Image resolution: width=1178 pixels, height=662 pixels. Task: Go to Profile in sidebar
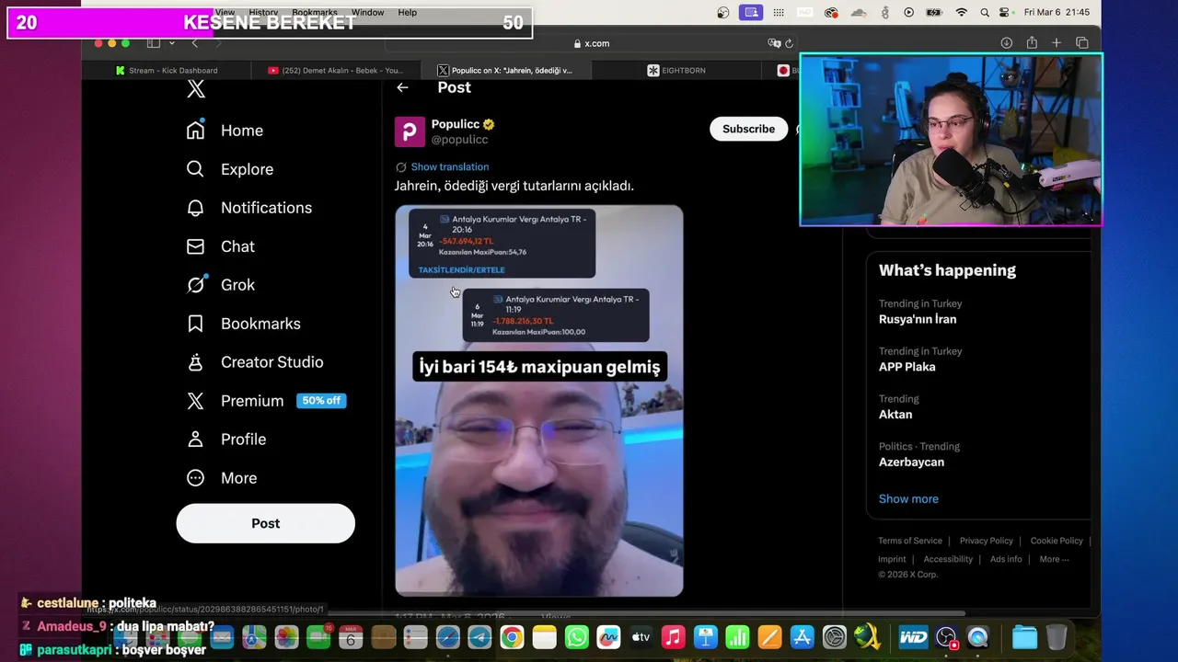225,439
